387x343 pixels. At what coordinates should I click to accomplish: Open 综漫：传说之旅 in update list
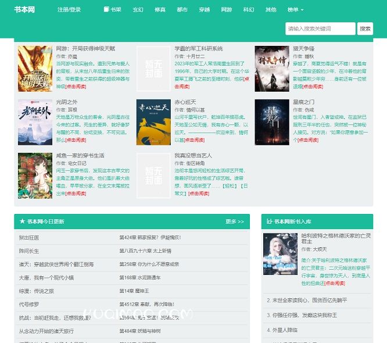(37, 291)
